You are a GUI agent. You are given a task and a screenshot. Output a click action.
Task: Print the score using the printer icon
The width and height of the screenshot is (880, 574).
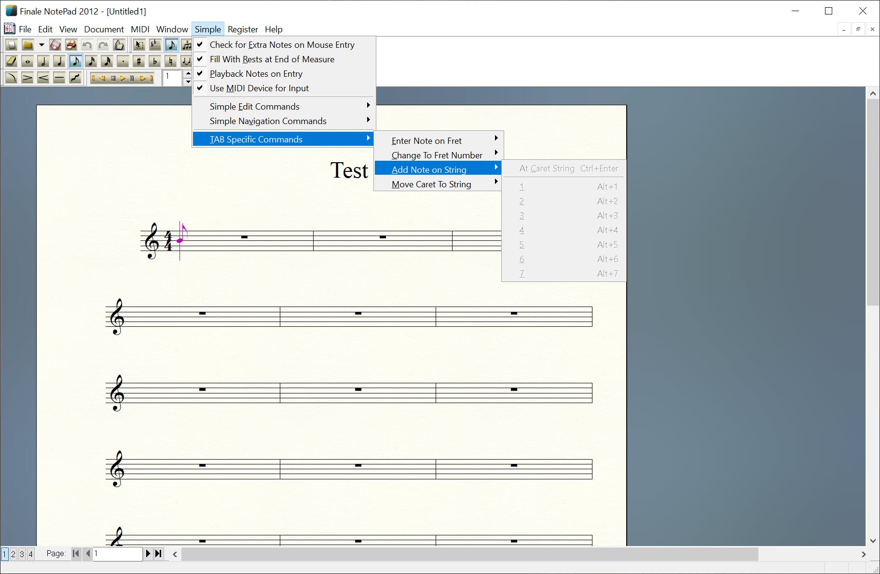71,45
